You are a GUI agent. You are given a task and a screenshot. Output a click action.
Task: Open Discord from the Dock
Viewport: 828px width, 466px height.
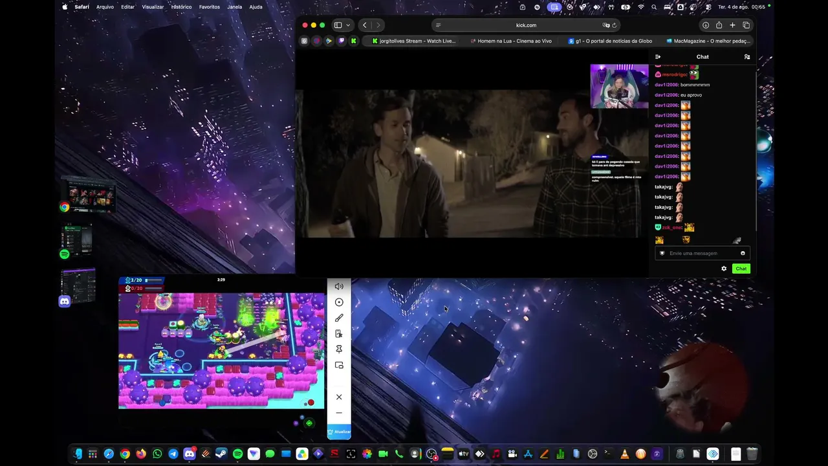tap(190, 454)
